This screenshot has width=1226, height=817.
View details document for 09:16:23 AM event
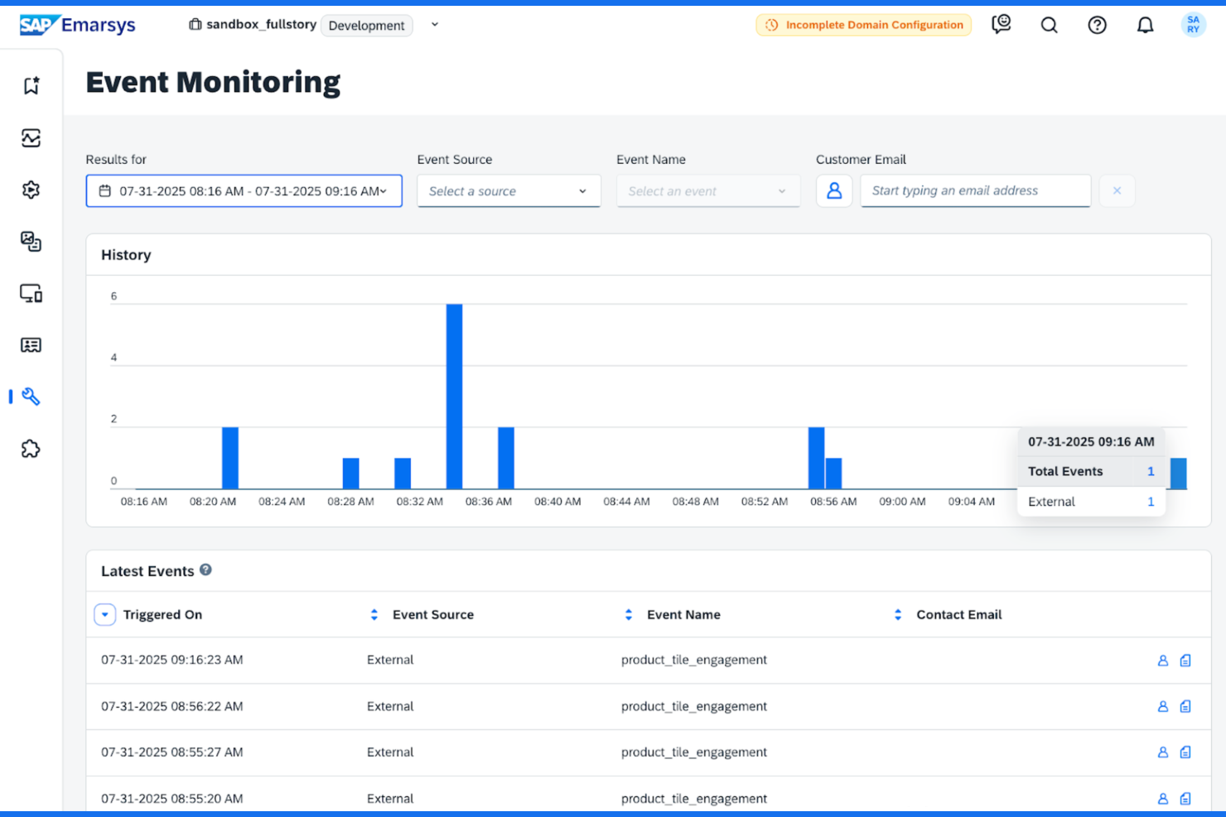(x=1185, y=661)
